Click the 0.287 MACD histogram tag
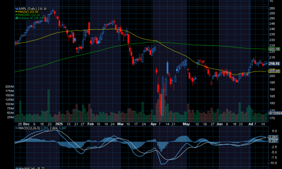This screenshot has width=282, height=169. pos(273,141)
